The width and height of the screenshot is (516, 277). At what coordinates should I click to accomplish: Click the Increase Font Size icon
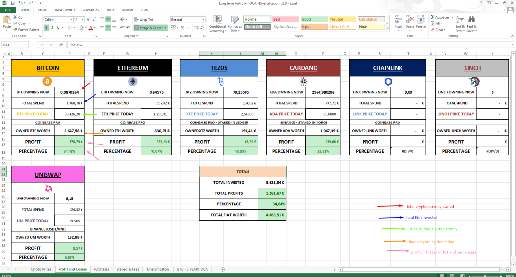coord(88,19)
